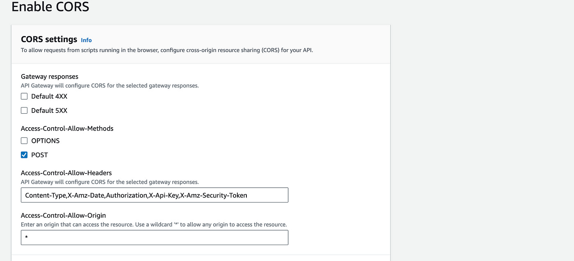574x261 pixels.
Task: Click the 'Enable CORS' page heading
Action: point(50,7)
